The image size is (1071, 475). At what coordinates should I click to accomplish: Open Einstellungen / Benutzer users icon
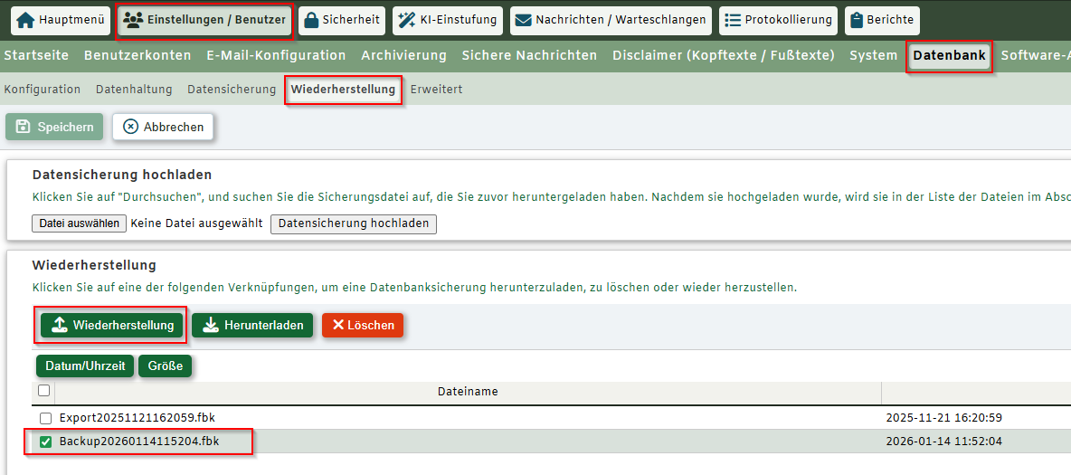pyautogui.click(x=133, y=20)
